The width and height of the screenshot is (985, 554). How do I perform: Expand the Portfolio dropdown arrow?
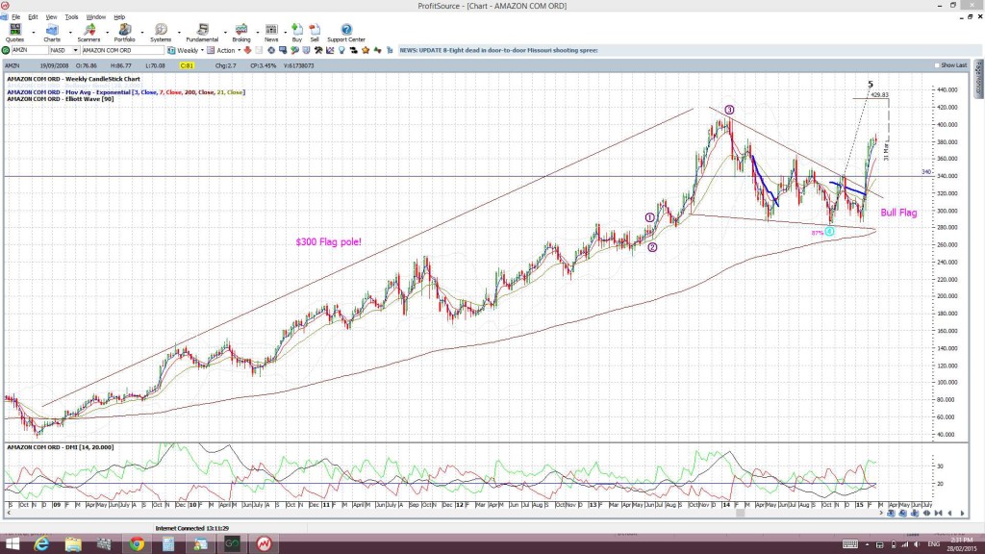[142, 32]
